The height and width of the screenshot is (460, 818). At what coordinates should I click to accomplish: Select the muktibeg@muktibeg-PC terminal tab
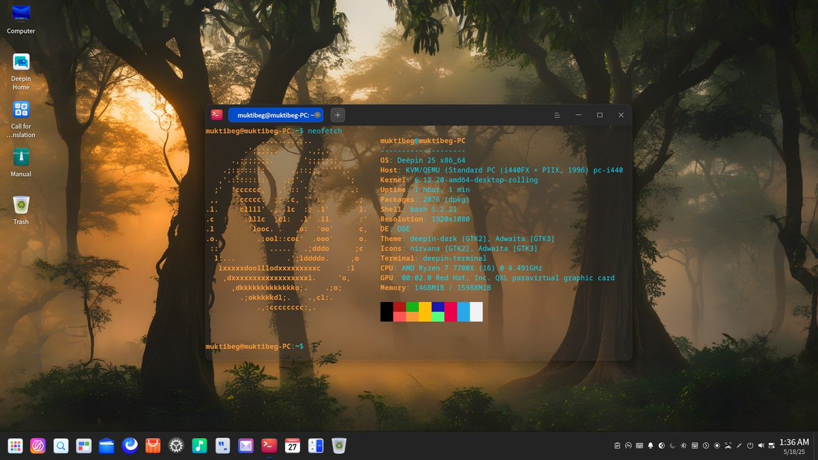tap(275, 115)
